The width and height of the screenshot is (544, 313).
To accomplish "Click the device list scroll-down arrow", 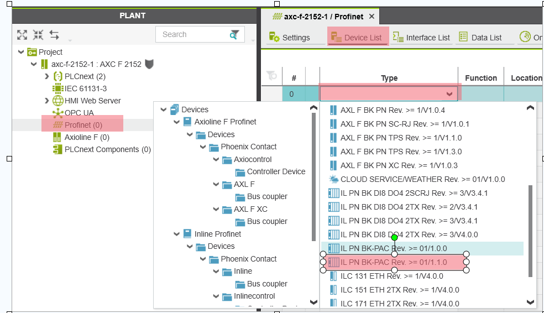I will click(530, 302).
